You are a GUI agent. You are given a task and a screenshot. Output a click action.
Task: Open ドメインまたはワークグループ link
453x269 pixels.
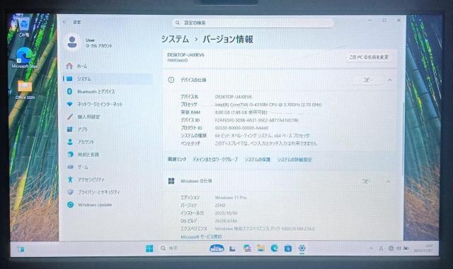(215, 160)
